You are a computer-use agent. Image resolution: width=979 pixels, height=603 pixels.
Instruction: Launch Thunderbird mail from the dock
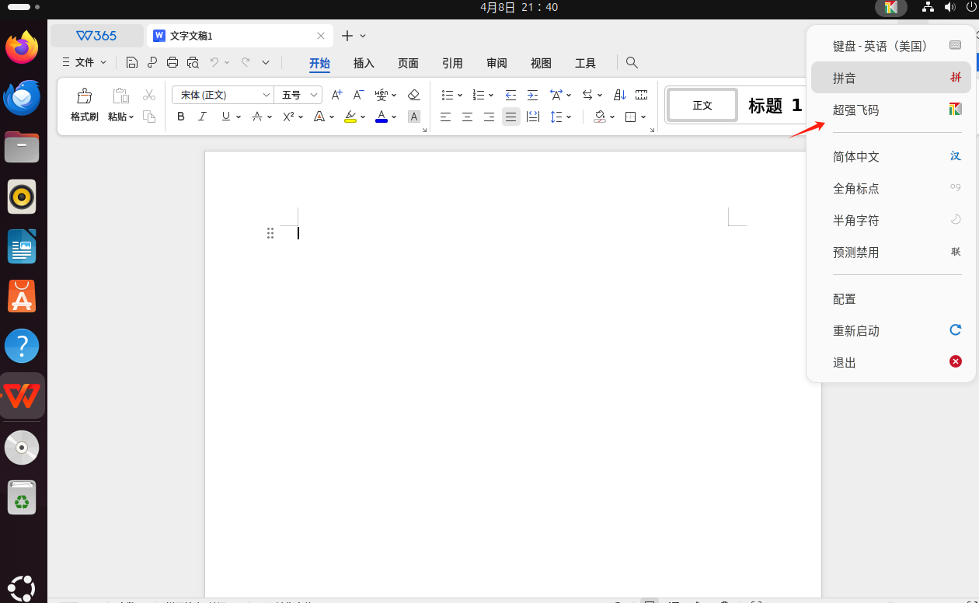pos(22,97)
